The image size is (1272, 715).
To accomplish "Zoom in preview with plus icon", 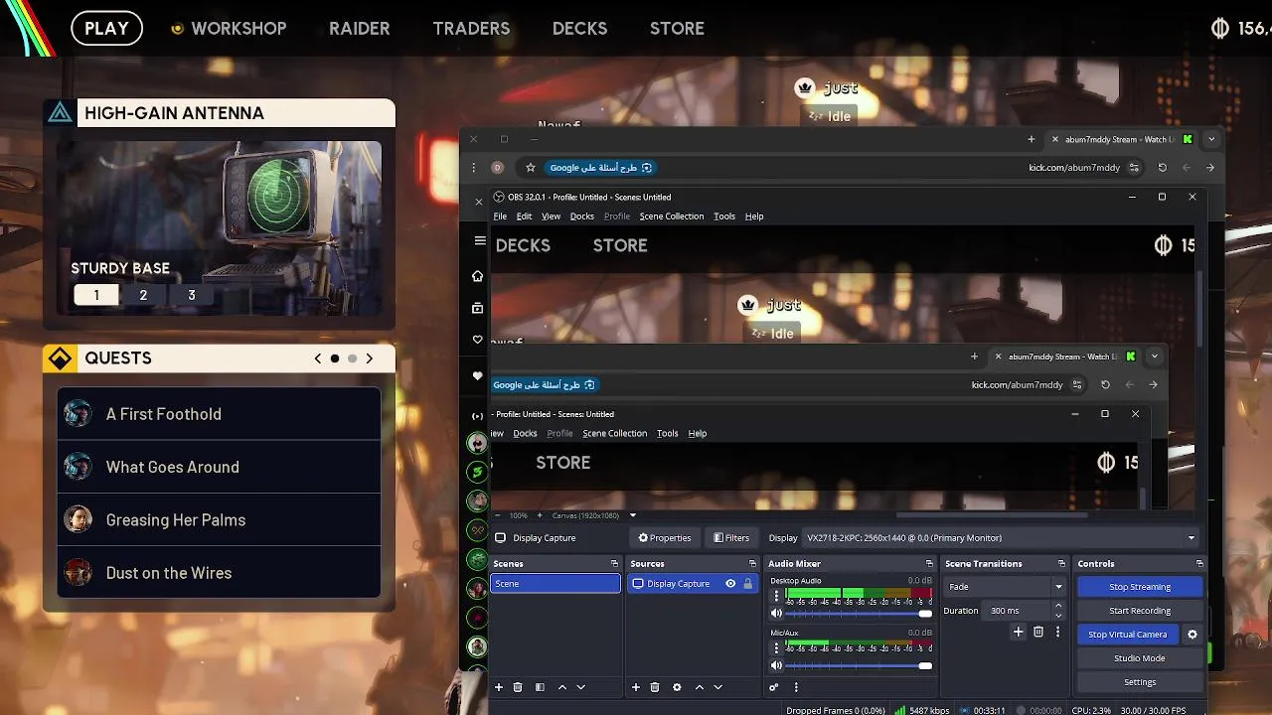I will coord(540,515).
